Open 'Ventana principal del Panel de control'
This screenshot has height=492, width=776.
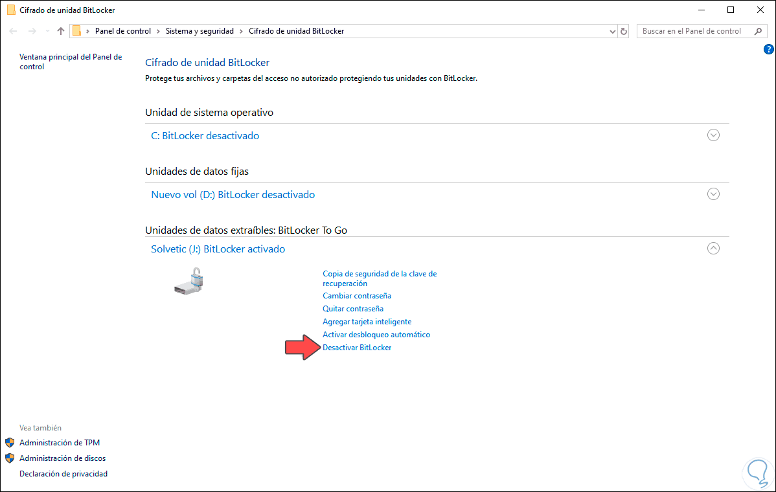point(70,61)
